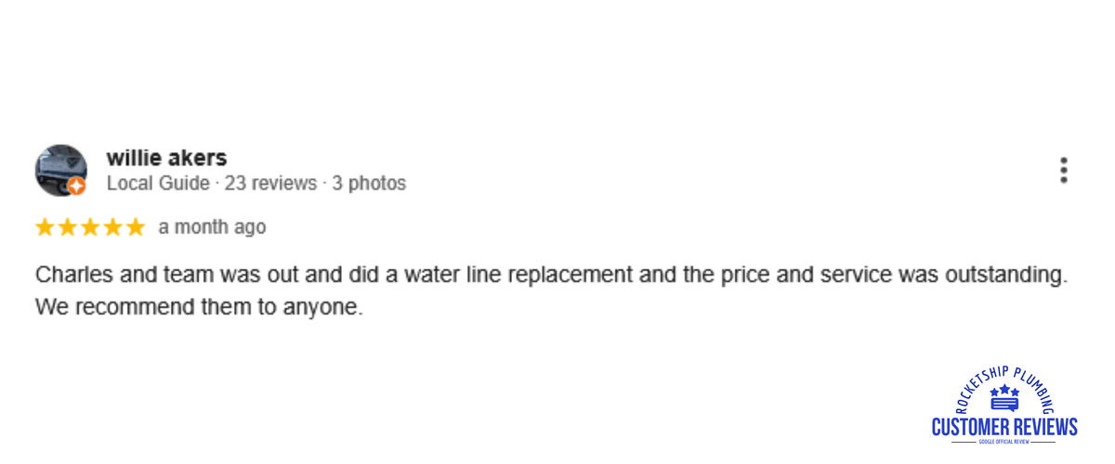The image size is (1115, 464).
Task: Click the reviewer name willie akers
Action: [166, 158]
